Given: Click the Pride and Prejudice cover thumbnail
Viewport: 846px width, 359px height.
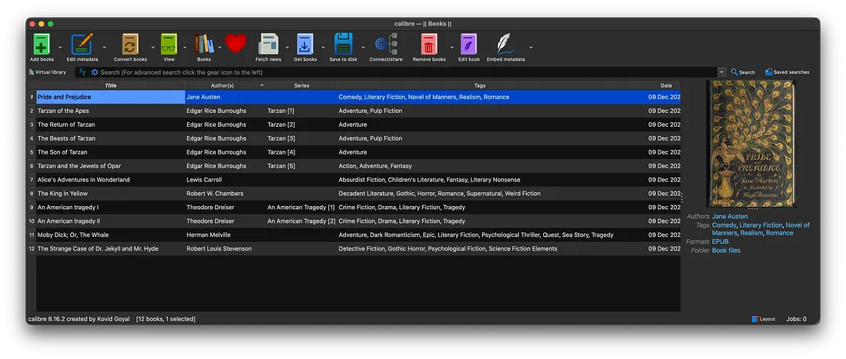Looking at the screenshot, I should (751, 144).
